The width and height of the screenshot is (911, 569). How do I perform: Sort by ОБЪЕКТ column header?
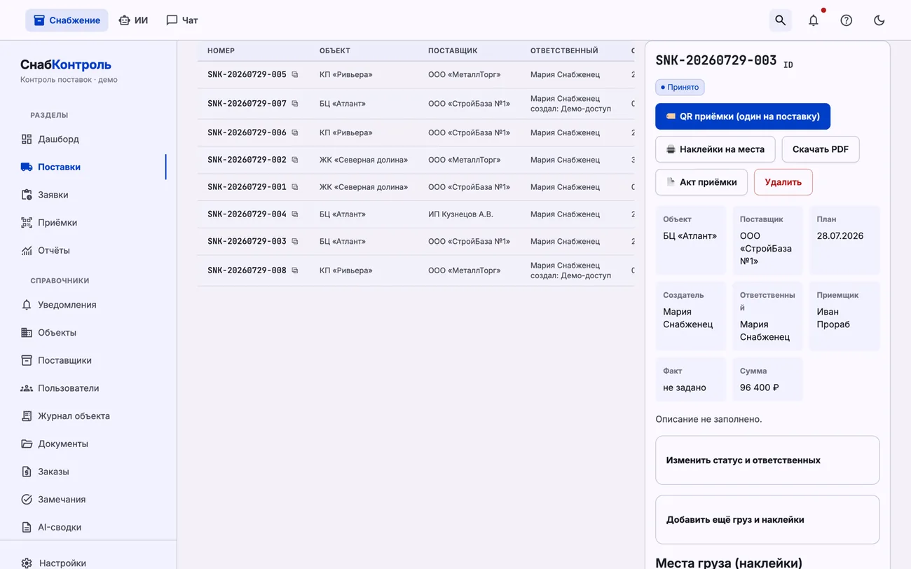pyautogui.click(x=334, y=50)
